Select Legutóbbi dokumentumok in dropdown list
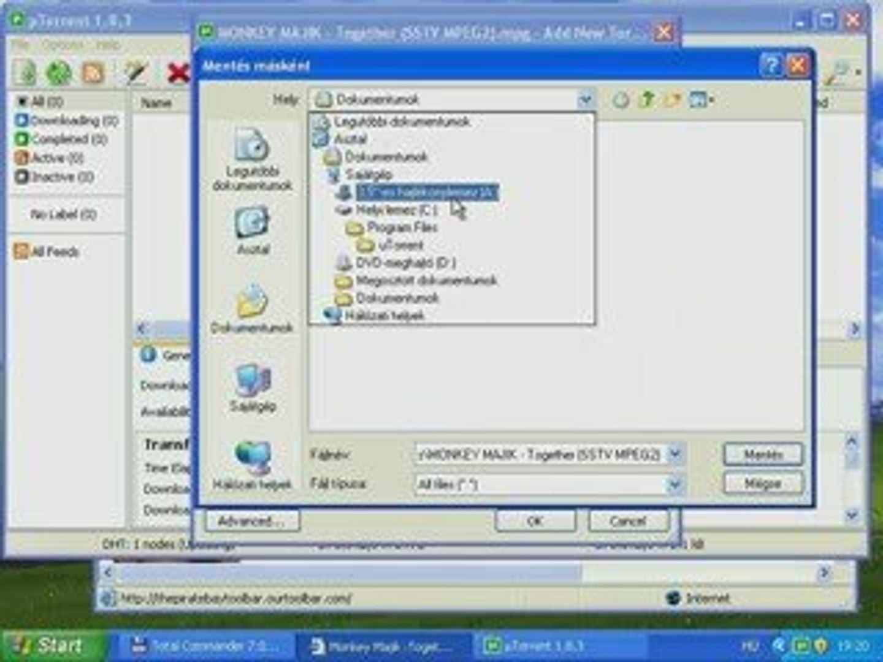883x662 pixels. tap(402, 121)
